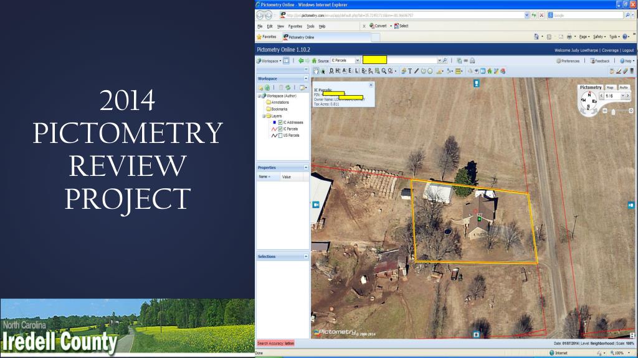Open Preferences
Screen dimensions: 638x358
click(568, 61)
